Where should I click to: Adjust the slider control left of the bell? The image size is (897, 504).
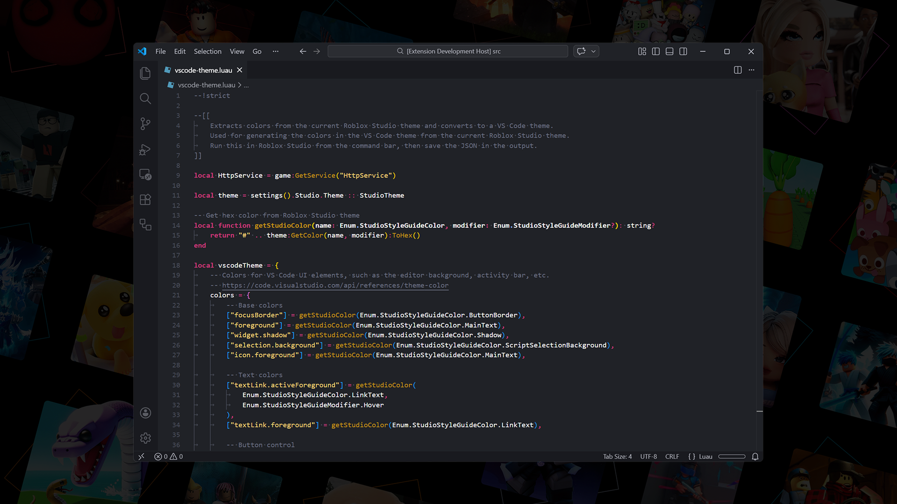732,456
